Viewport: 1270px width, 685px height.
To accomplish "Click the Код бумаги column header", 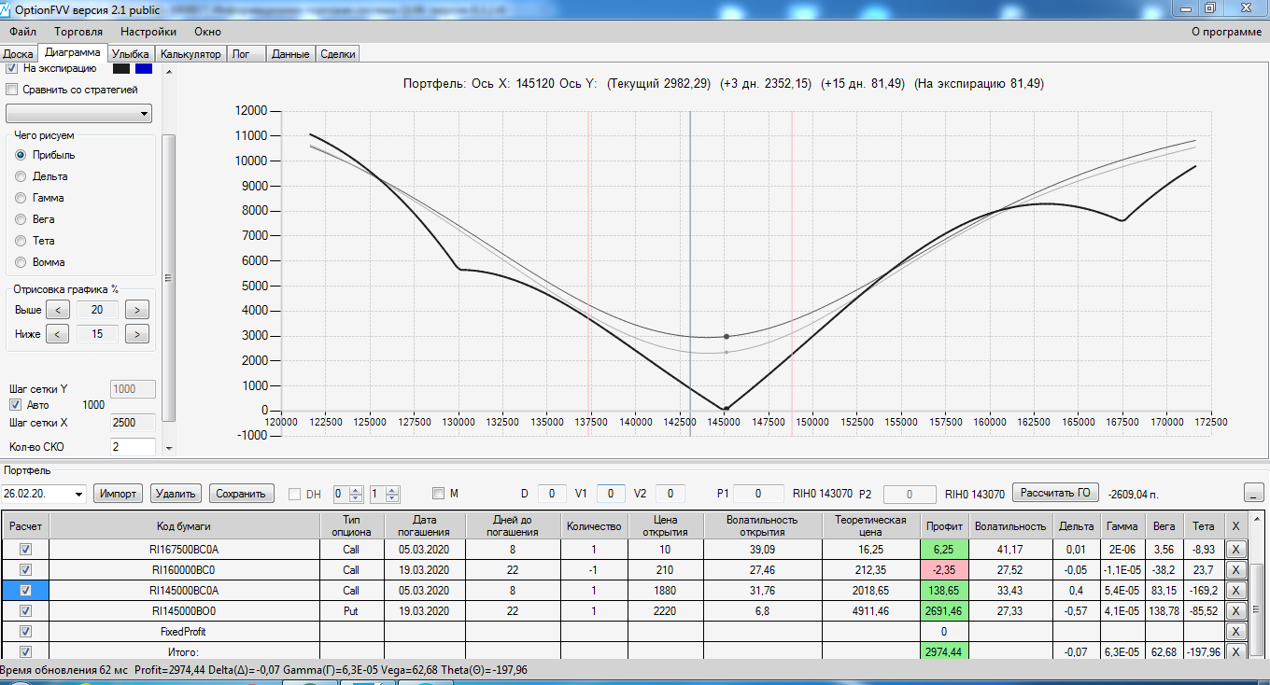I will coord(185,525).
